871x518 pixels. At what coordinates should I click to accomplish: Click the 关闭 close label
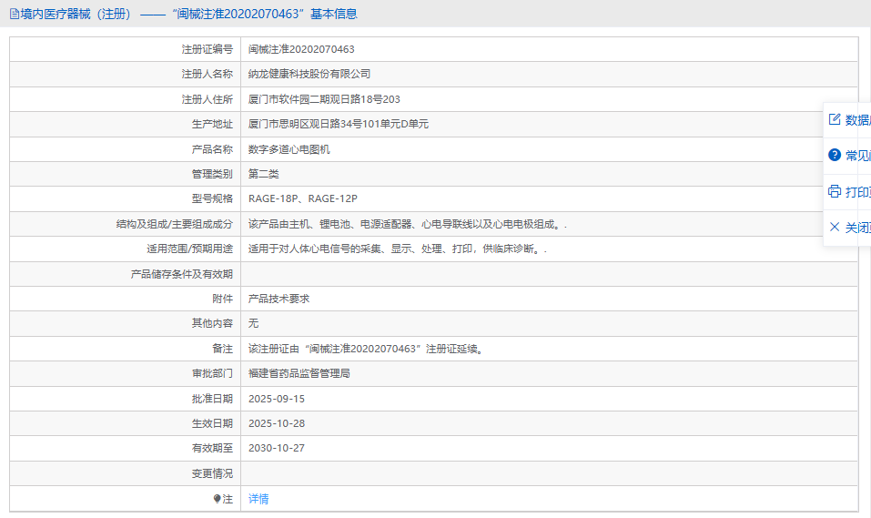[x=857, y=228]
